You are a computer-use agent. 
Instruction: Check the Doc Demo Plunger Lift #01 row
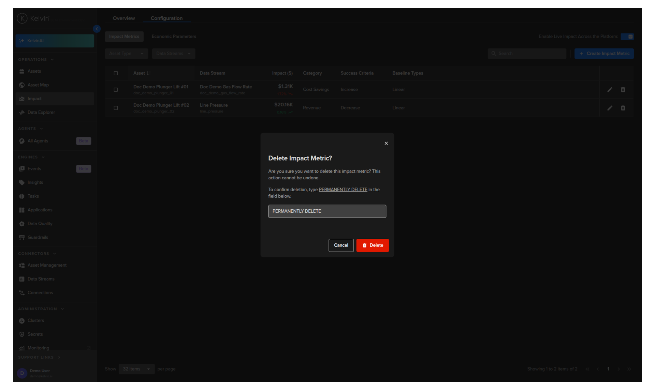click(116, 90)
